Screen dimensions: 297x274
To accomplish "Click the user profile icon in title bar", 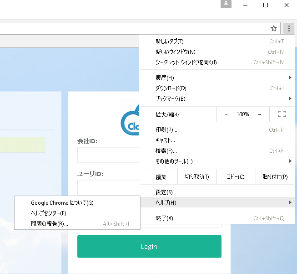I will 227,4.
